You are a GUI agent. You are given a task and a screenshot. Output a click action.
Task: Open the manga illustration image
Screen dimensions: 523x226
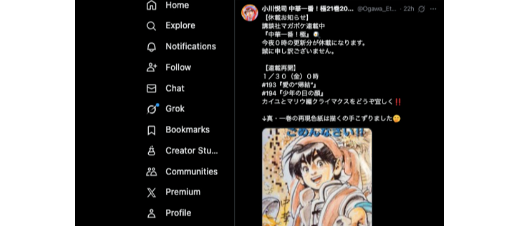tap(317, 177)
